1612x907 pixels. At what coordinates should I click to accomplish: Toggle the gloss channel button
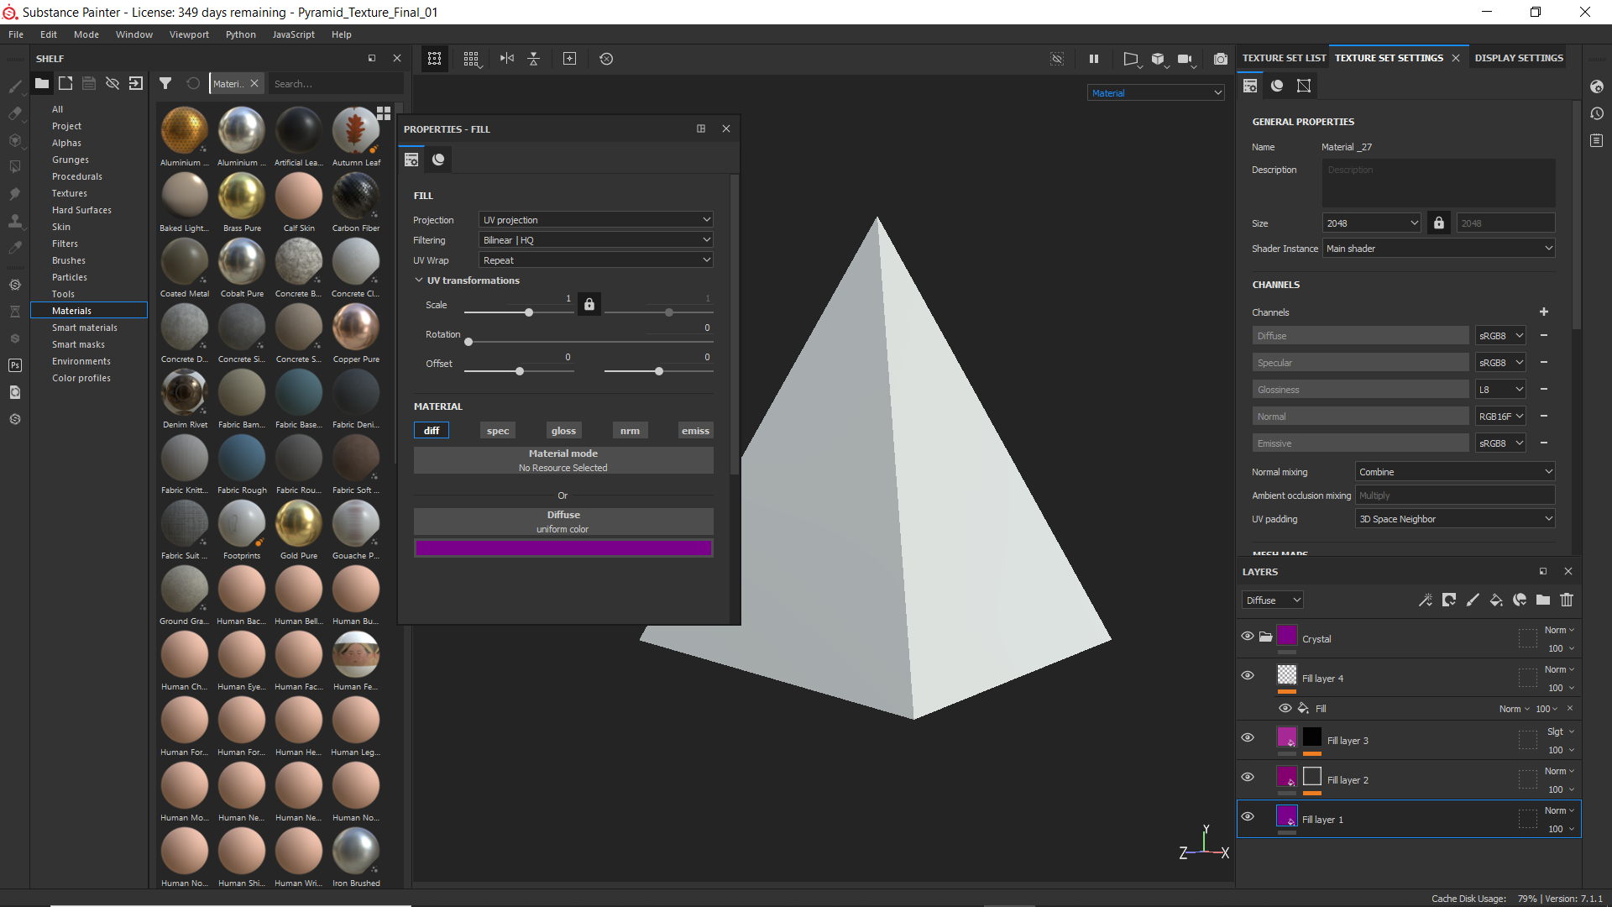563,430
